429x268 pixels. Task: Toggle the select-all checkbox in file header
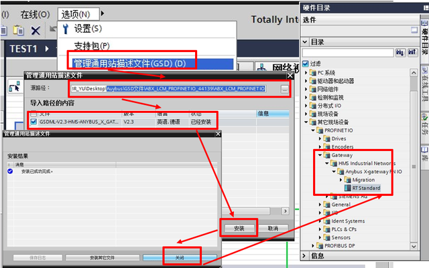point(34,113)
